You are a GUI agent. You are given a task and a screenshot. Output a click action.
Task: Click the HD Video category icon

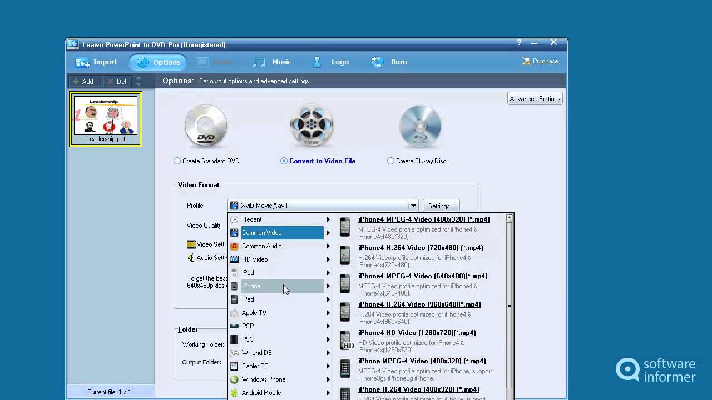234,259
